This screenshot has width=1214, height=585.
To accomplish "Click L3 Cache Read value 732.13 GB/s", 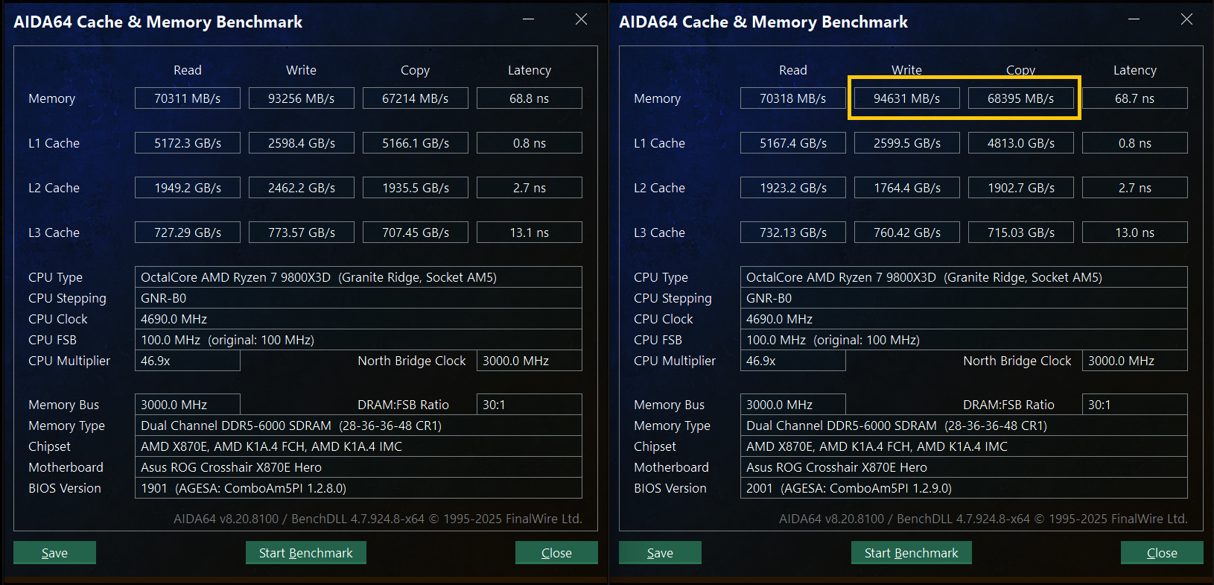I will pos(793,233).
